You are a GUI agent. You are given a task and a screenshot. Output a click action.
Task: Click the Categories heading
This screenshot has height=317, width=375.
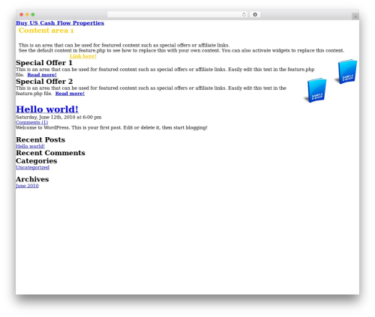[37, 161]
